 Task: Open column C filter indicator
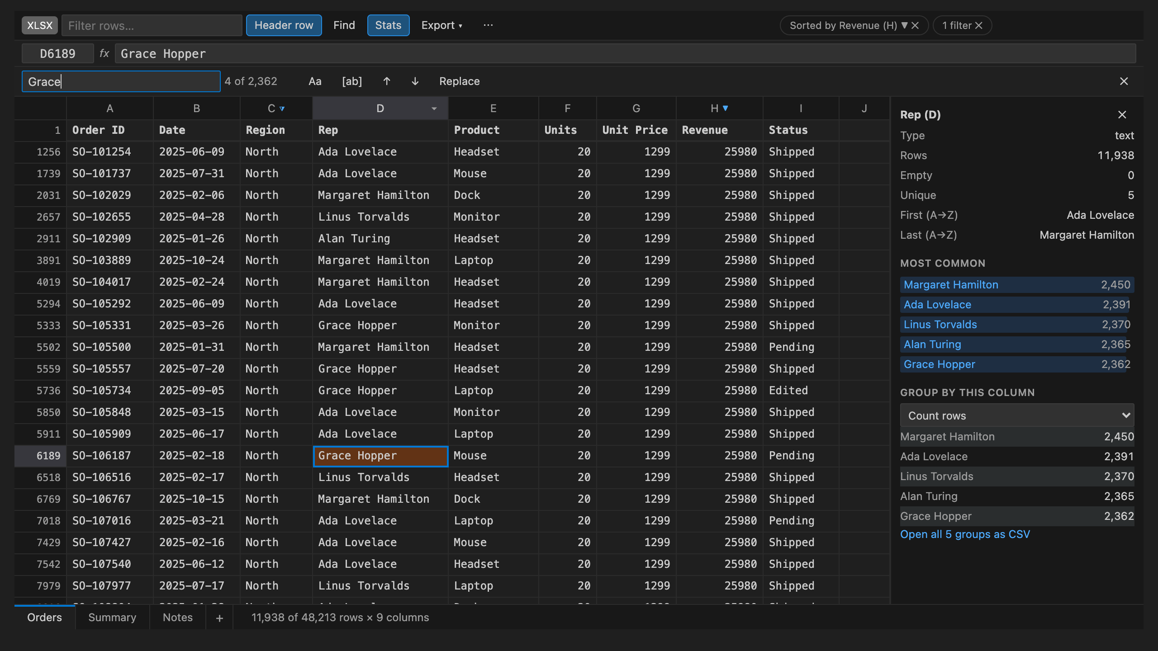[x=282, y=108]
